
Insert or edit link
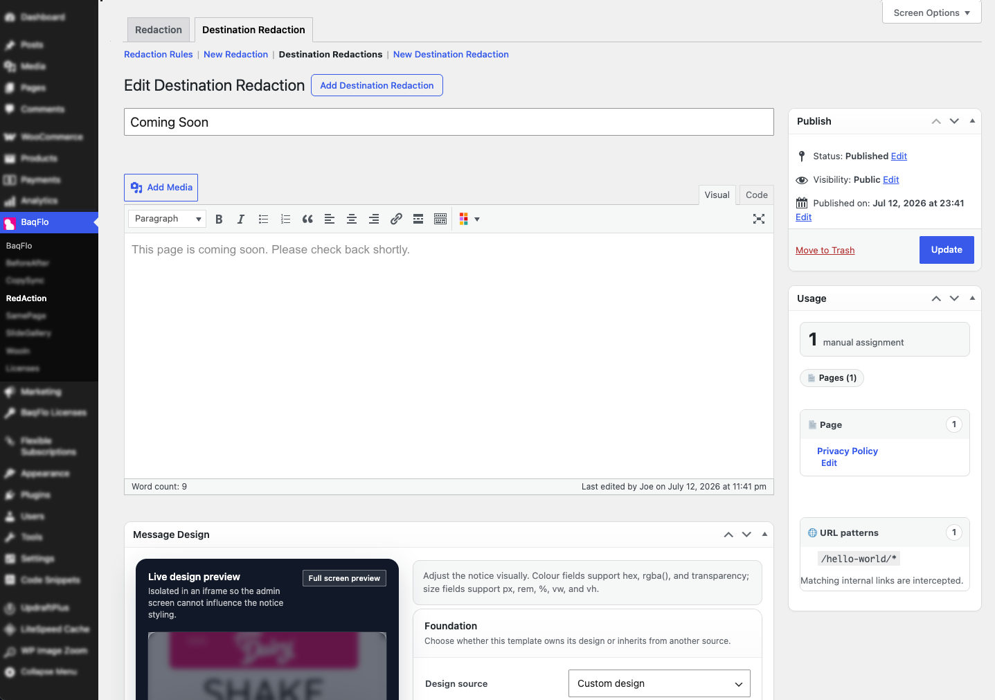click(x=396, y=219)
